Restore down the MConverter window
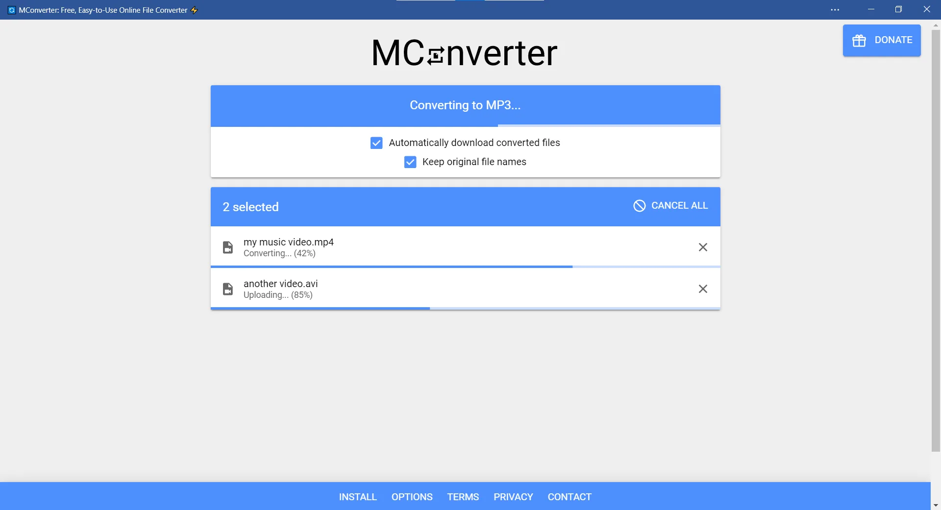 pyautogui.click(x=898, y=10)
